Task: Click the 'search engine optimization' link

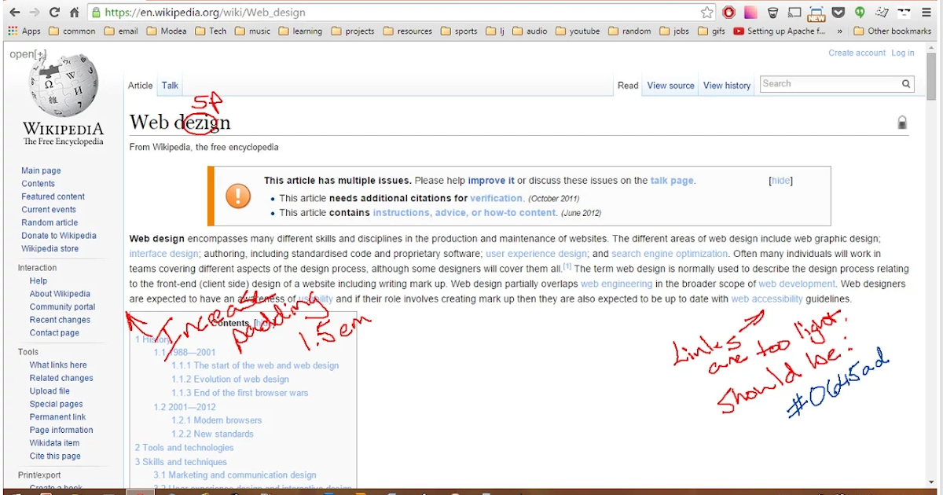Action: tap(670, 254)
